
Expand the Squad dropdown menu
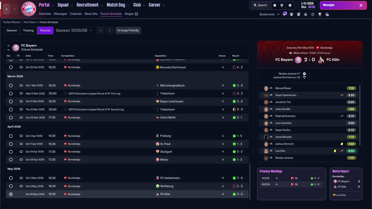71,5
